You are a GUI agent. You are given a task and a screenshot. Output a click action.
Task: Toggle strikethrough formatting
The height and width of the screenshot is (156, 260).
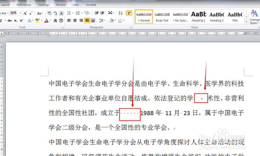[x=10, y=20]
